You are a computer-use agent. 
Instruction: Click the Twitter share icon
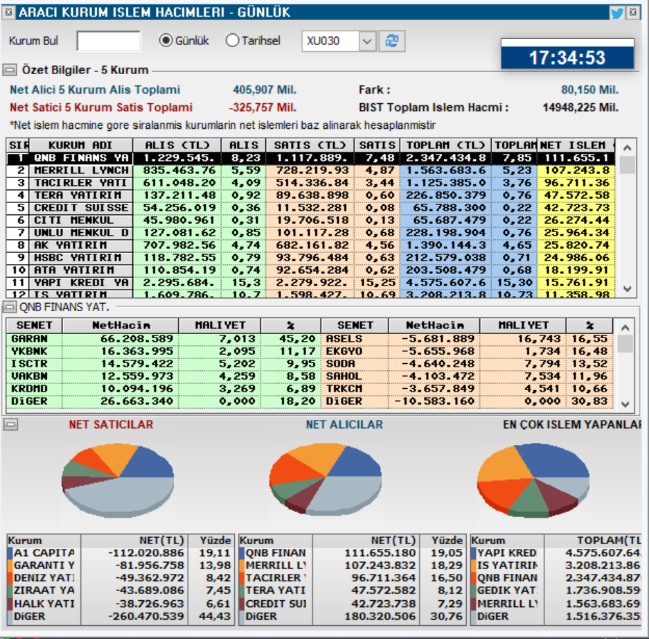pos(616,13)
